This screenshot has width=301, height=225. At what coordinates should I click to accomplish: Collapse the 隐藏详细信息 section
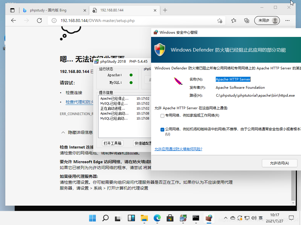tap(77, 132)
